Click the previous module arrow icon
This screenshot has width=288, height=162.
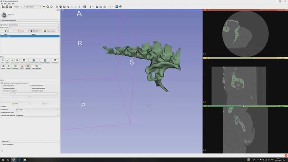click(x=48, y=7)
